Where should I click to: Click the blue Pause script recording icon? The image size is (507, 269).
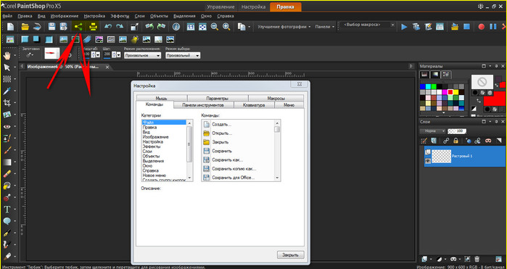click(x=493, y=27)
